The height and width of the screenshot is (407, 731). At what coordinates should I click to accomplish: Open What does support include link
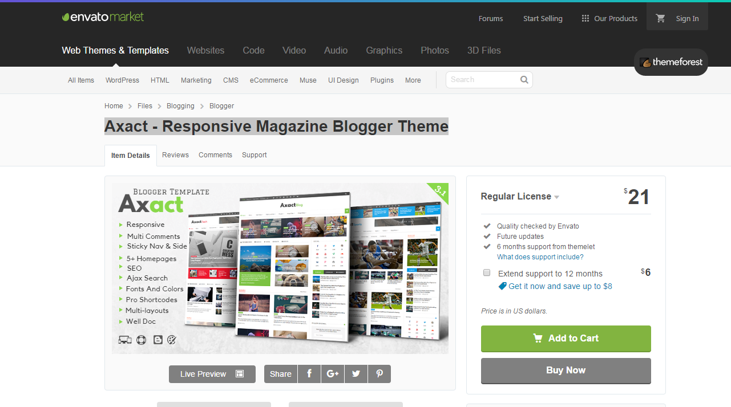(x=540, y=257)
